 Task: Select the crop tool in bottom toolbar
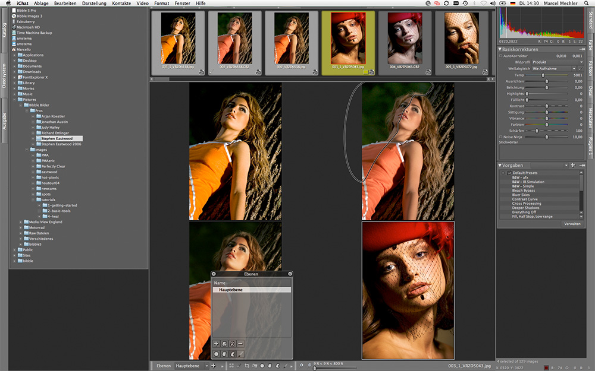pos(247,366)
